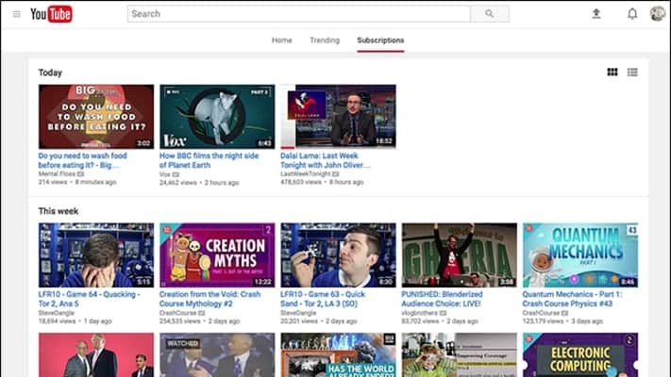Switch to grid view layout
This screenshot has width=671, height=377.
[x=612, y=72]
